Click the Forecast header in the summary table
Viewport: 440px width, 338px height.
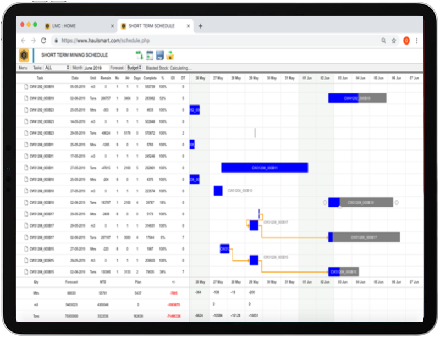[71, 282]
